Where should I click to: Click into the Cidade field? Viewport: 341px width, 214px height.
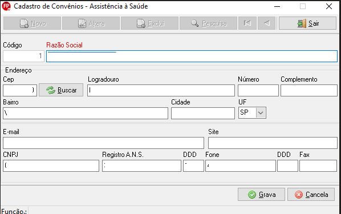pyautogui.click(x=203, y=113)
